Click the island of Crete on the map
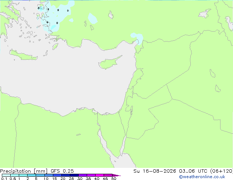The width and height of the screenshot is (233, 180). [23, 55]
